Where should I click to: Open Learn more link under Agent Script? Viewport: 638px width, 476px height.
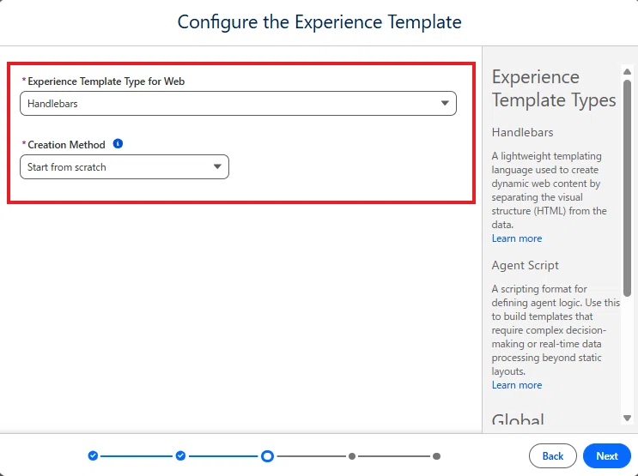(517, 385)
